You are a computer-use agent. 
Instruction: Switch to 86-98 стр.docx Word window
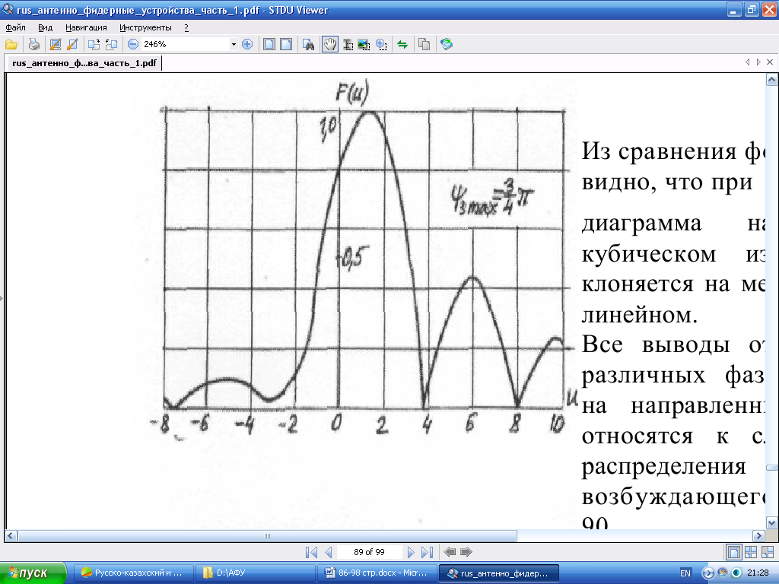tap(377, 573)
